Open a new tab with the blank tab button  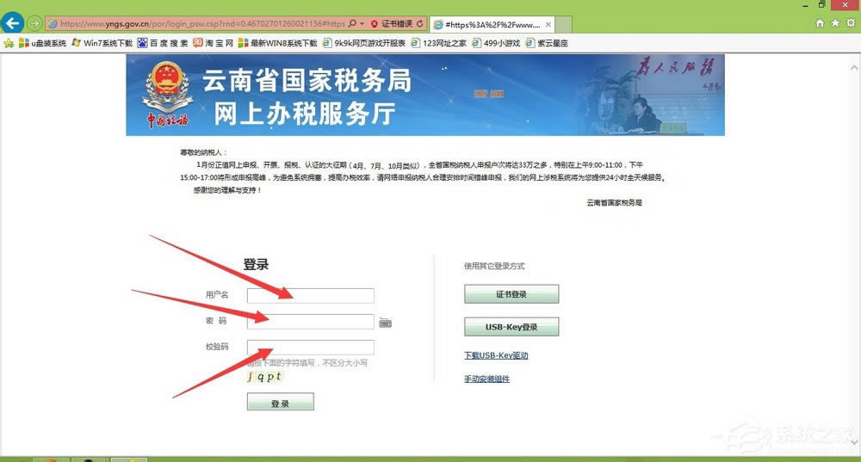pos(564,25)
